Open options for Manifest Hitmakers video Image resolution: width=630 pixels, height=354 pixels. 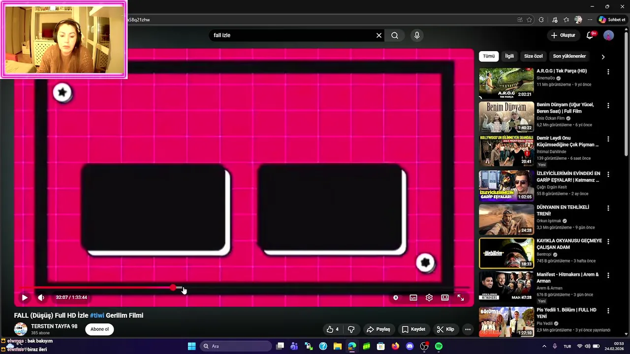(608, 275)
